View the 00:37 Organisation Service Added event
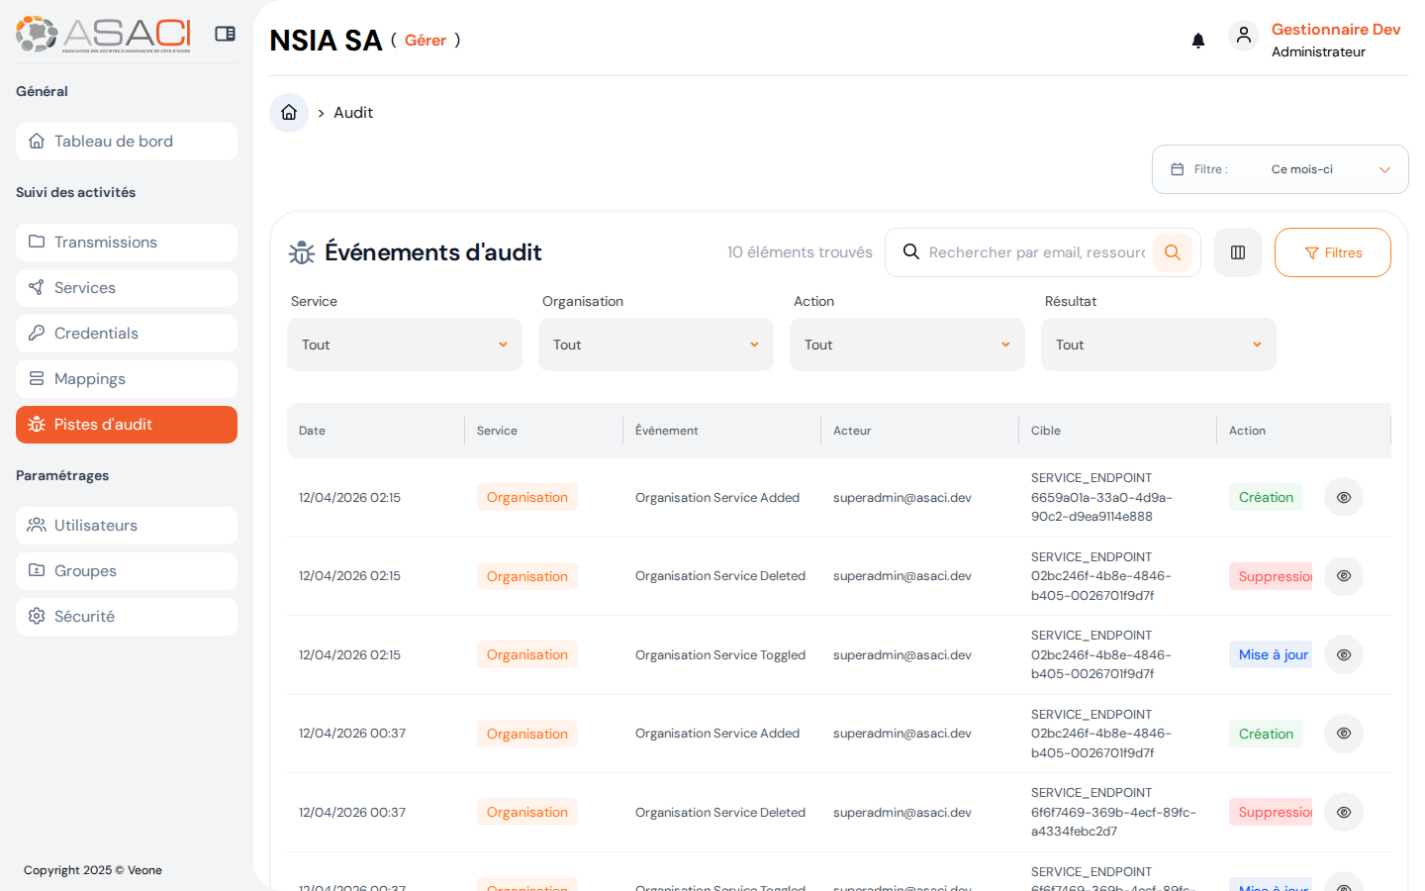 pyautogui.click(x=1343, y=734)
